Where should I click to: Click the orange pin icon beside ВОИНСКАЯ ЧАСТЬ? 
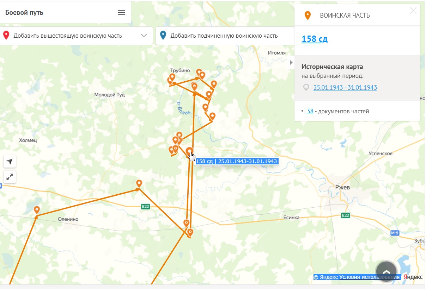(308, 15)
